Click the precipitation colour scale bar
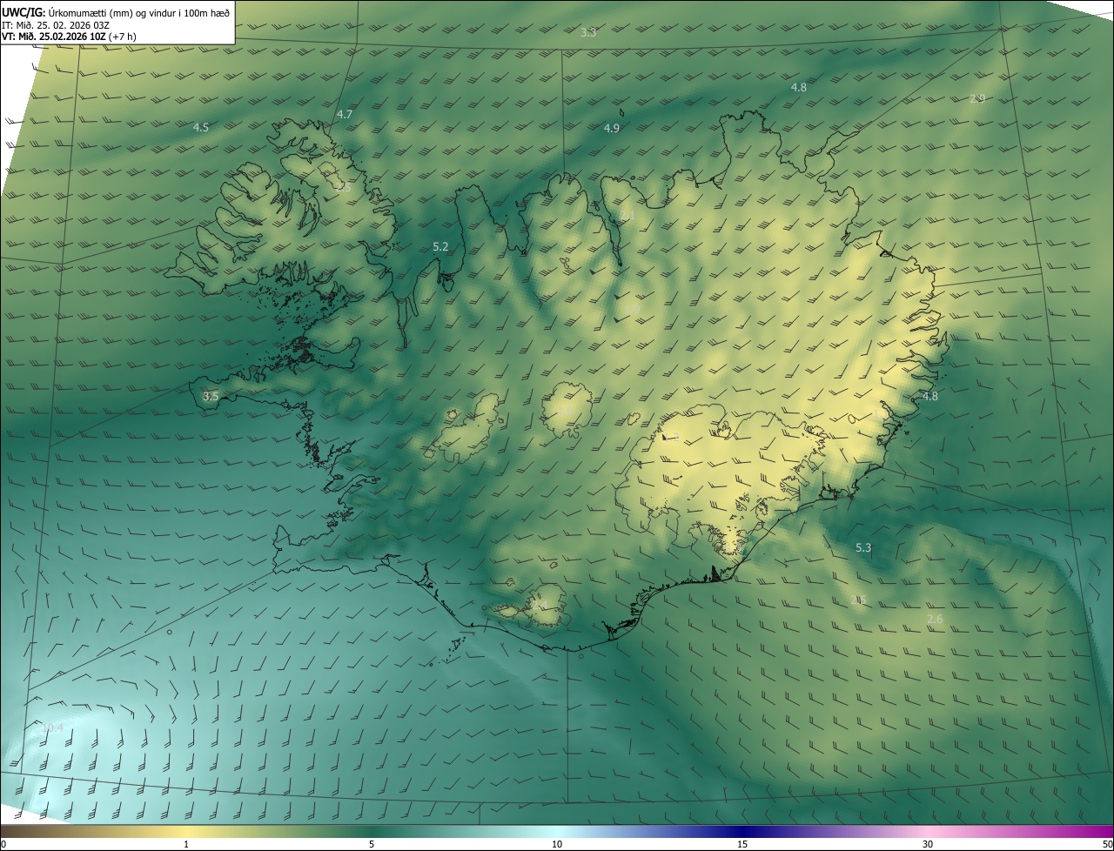 pos(557,832)
